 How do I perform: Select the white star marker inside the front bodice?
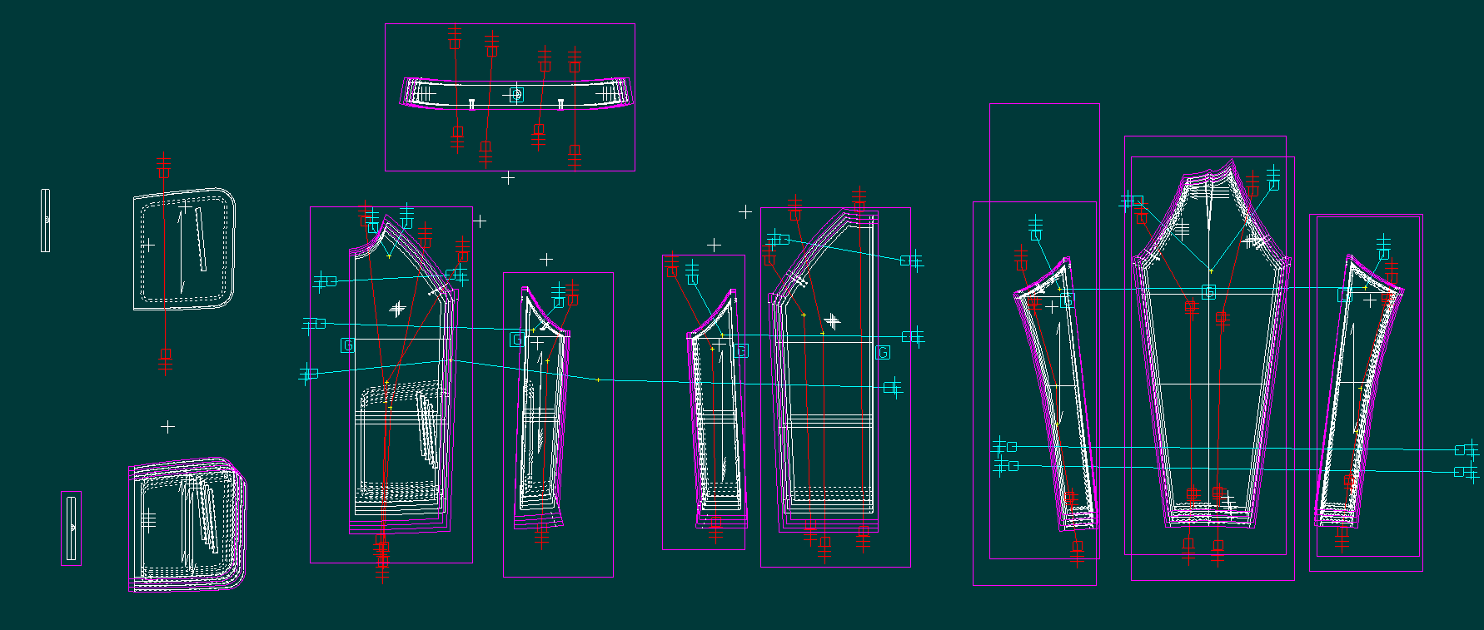point(398,309)
